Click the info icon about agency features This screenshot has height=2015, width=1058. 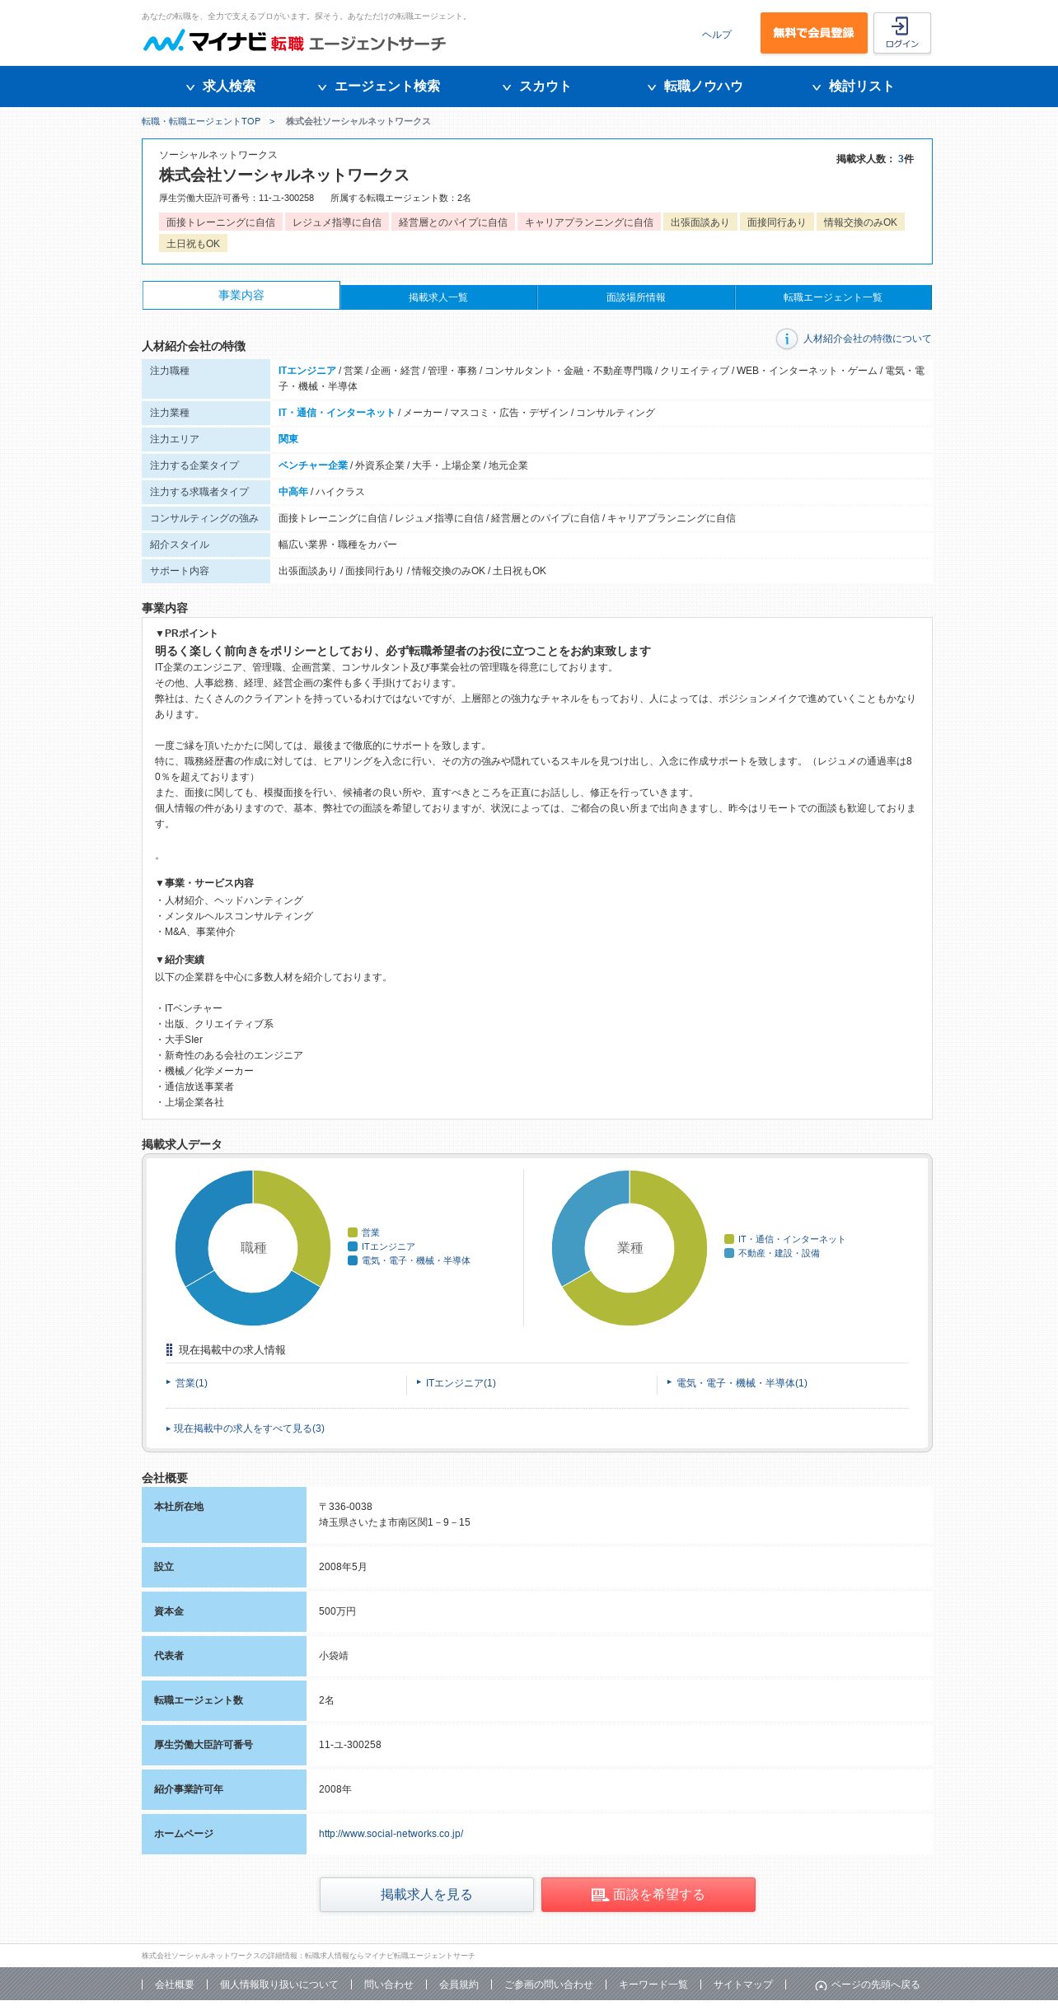[786, 339]
